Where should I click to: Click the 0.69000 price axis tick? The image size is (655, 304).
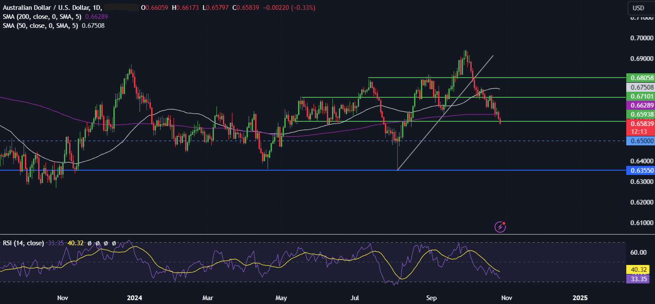click(642, 58)
